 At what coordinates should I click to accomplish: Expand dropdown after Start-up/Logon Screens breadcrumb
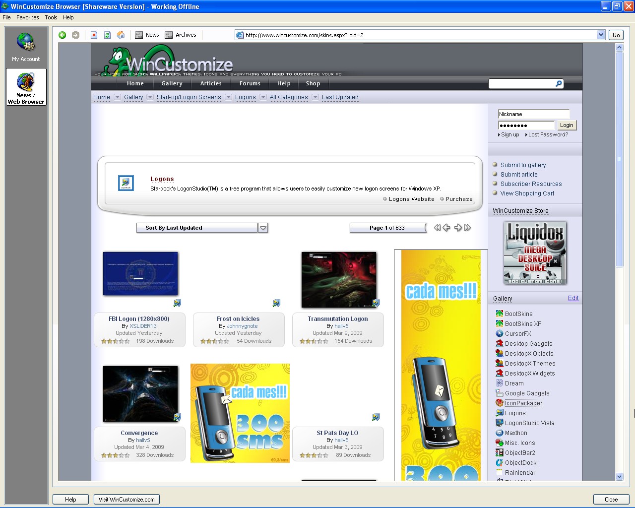point(229,97)
